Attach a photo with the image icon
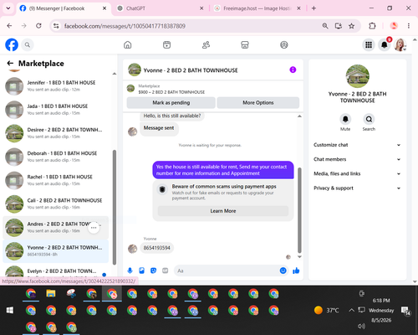This screenshot has height=335, width=418. (x=141, y=271)
